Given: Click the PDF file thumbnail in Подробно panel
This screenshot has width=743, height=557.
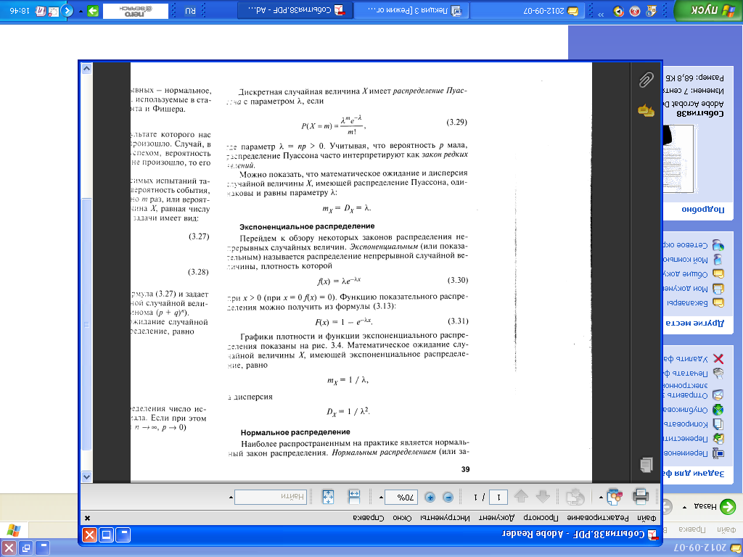Looking at the screenshot, I should tap(678, 159).
